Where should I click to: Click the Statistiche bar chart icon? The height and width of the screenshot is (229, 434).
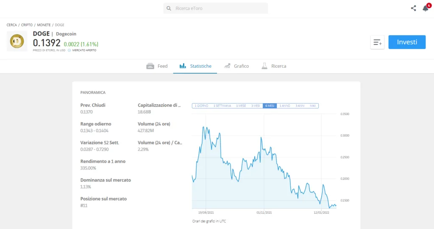pos(183,66)
